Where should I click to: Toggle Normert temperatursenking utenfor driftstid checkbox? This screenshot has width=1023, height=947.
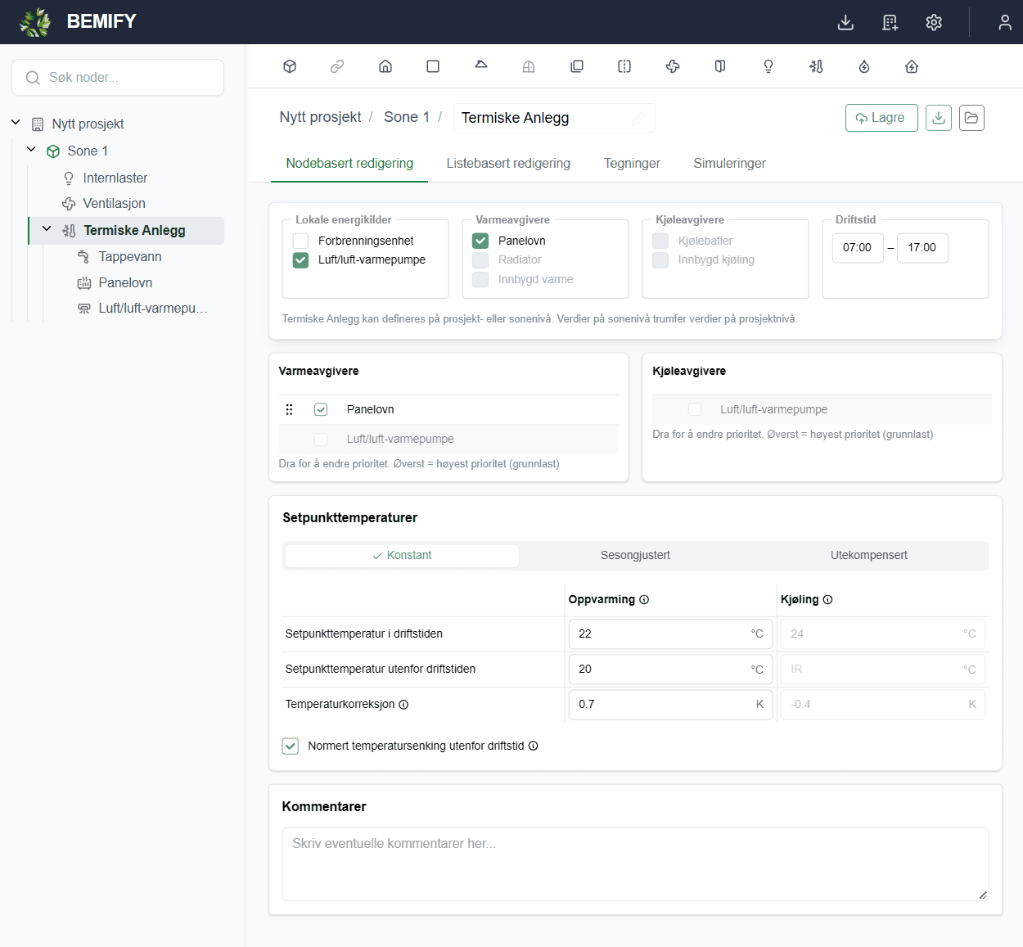point(291,746)
